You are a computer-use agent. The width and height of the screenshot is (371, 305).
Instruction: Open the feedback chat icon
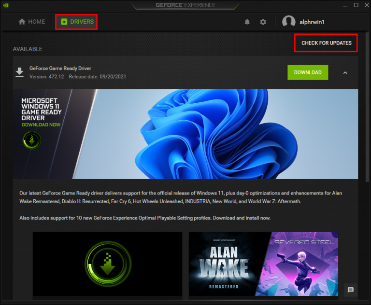coord(350,290)
